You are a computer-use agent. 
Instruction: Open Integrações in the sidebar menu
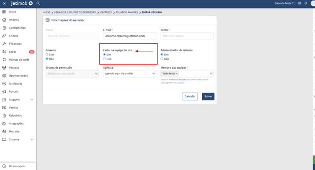(x=16, y=123)
